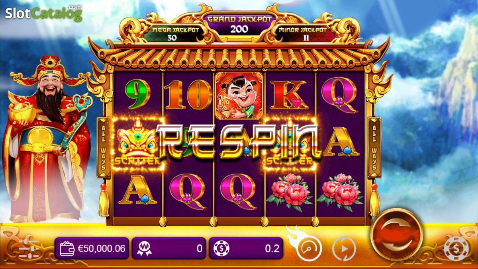Click the red K symbol

[289, 95]
